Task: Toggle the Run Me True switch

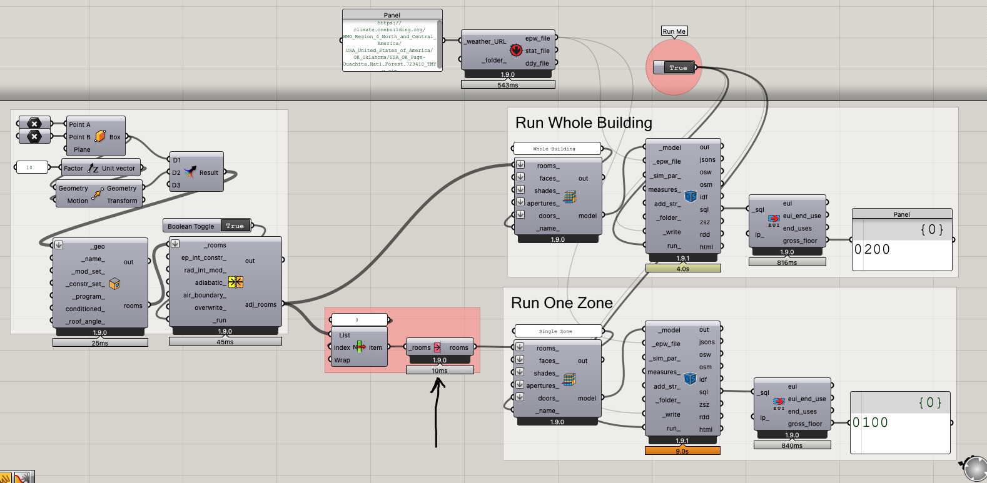Action: [x=678, y=67]
